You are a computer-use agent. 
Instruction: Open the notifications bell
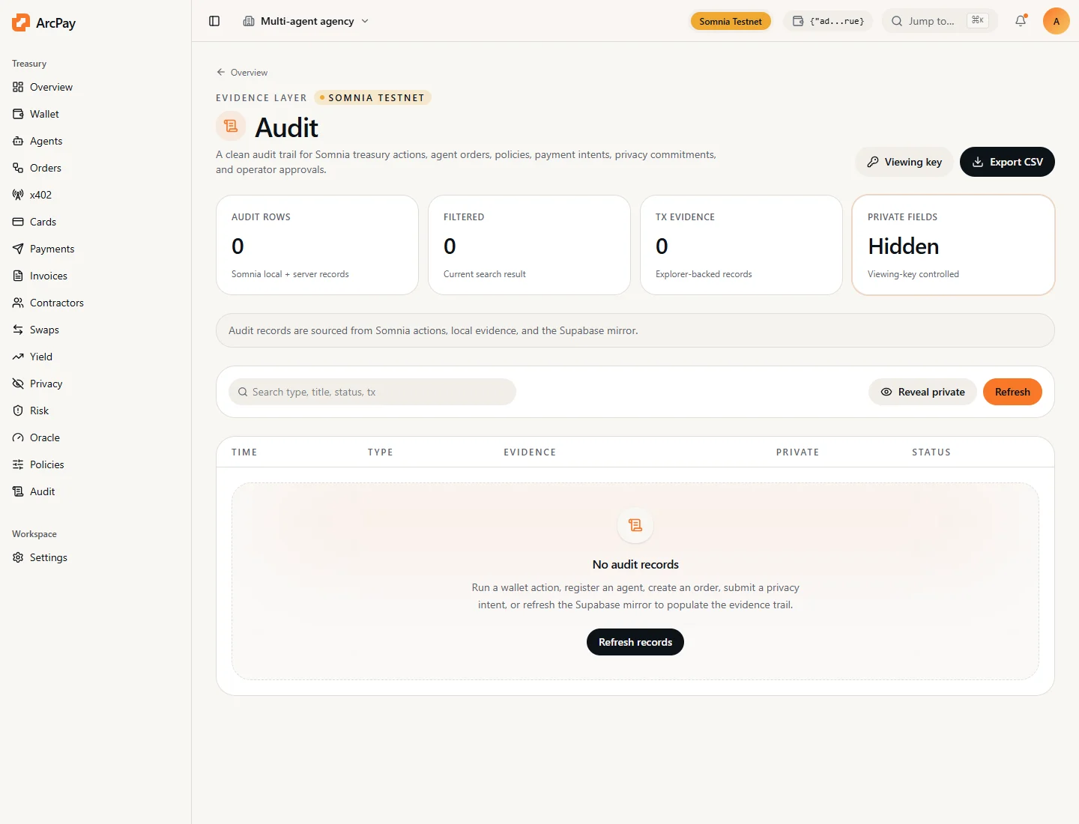(1021, 21)
